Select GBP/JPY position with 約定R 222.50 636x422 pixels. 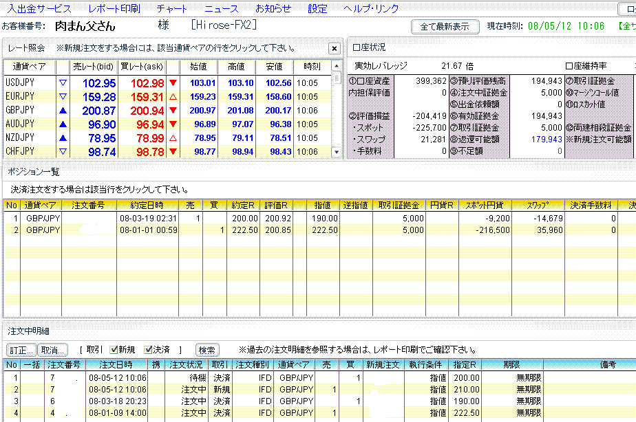point(206,230)
